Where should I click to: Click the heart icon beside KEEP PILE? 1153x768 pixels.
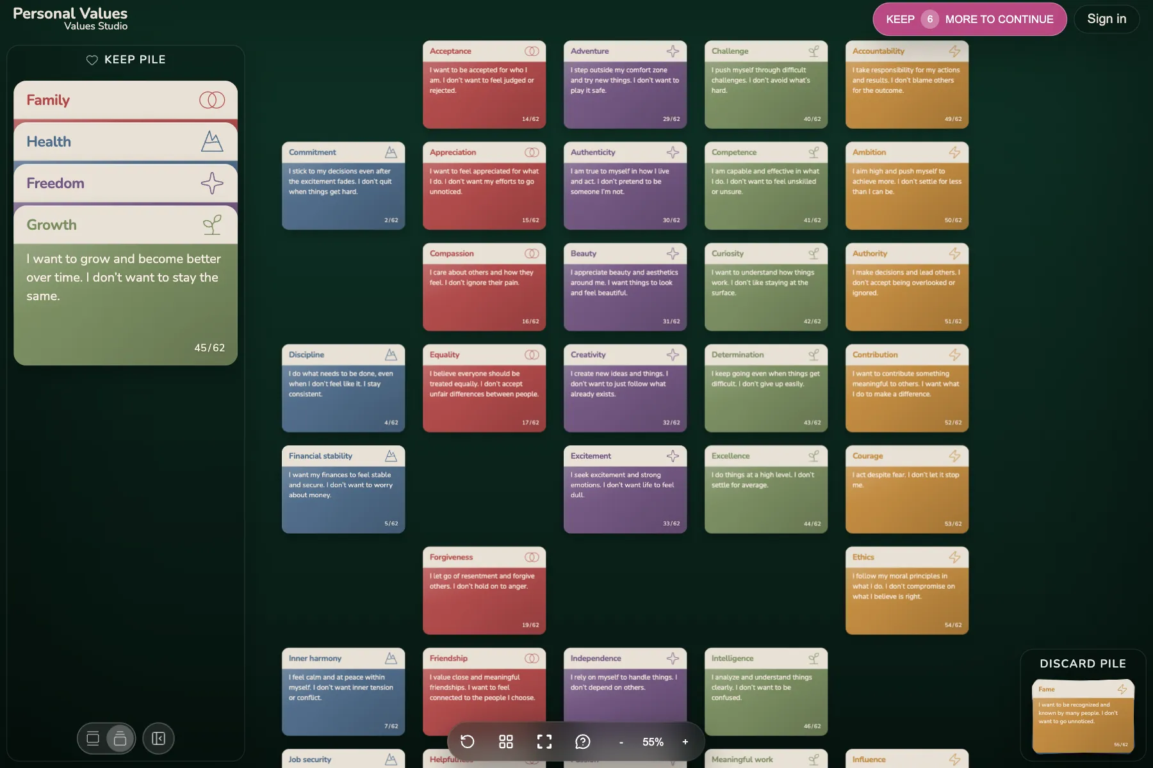(92, 60)
